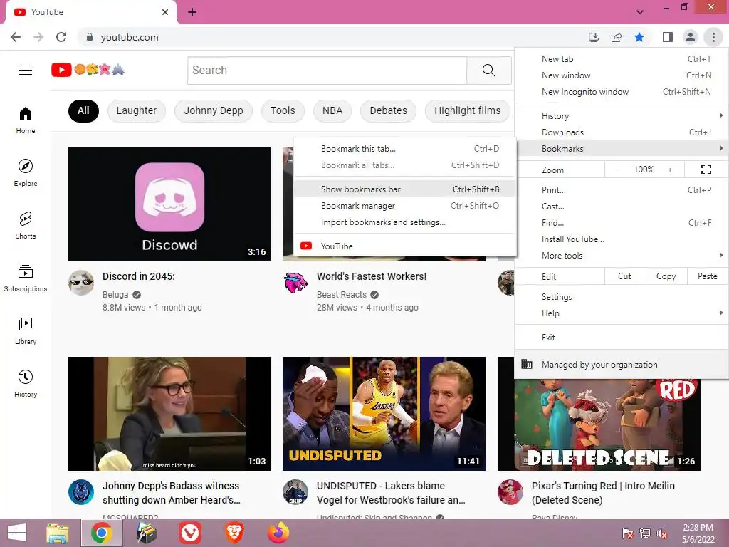
Task: Click the browser back arrow
Action: pos(16,37)
